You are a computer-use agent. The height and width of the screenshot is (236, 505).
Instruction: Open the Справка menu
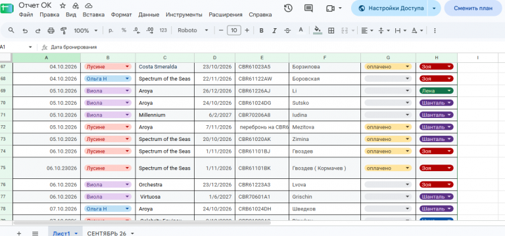click(x=260, y=14)
